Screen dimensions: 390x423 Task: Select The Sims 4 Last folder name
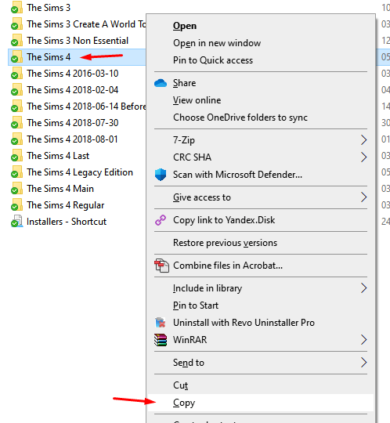tap(58, 156)
